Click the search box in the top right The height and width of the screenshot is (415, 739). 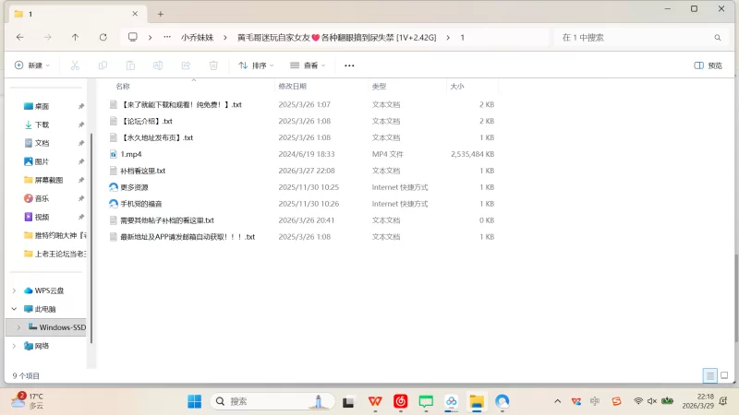pyautogui.click(x=637, y=38)
